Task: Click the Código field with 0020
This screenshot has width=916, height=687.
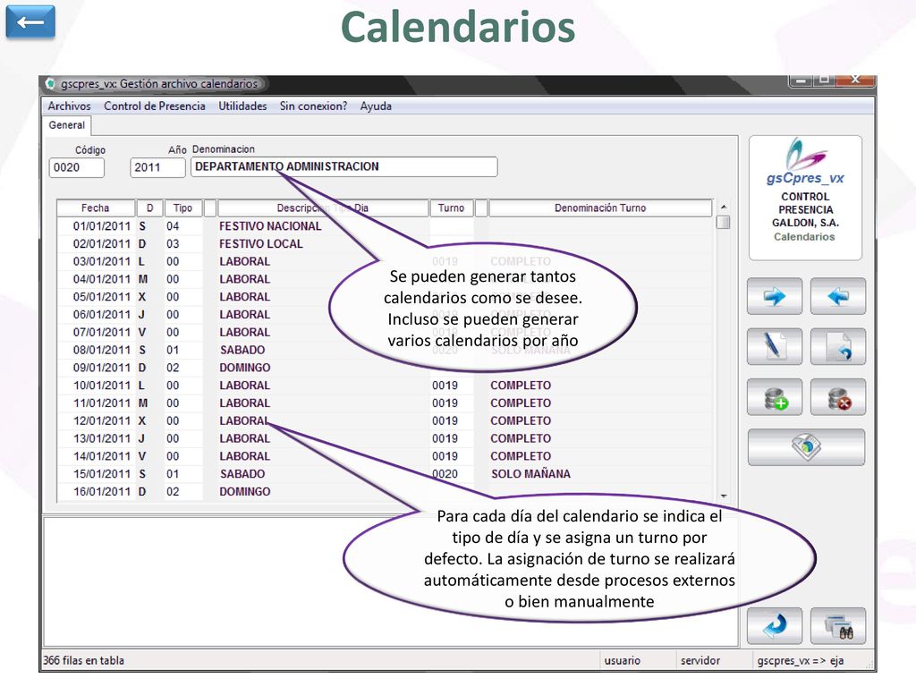Action: click(x=77, y=167)
